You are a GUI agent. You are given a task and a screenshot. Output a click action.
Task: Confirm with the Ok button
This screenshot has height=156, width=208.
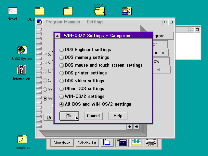(69, 116)
